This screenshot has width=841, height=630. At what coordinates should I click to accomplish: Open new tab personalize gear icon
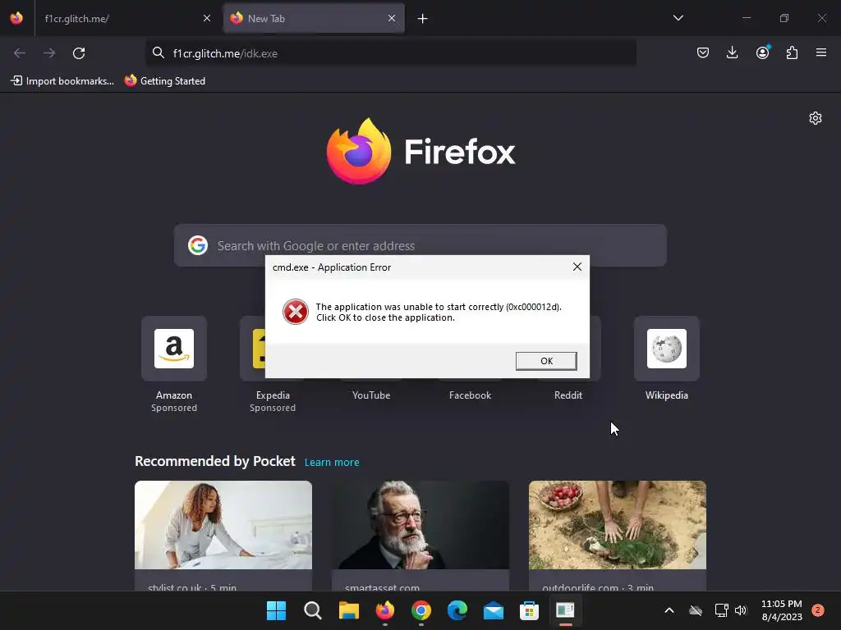pos(816,118)
